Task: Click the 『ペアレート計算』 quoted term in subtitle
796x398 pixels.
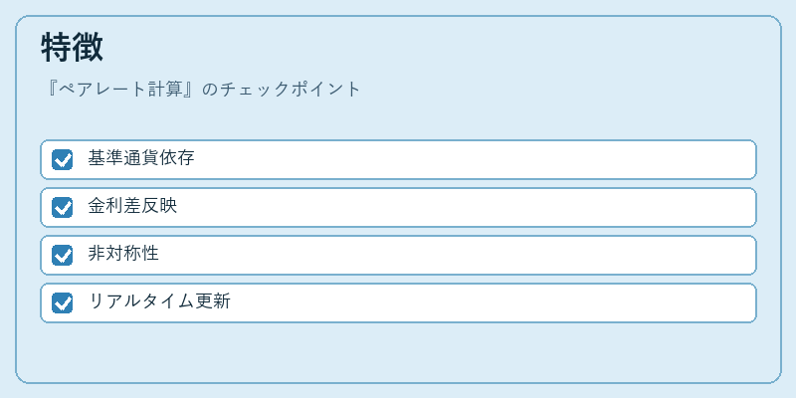Action: (119, 90)
